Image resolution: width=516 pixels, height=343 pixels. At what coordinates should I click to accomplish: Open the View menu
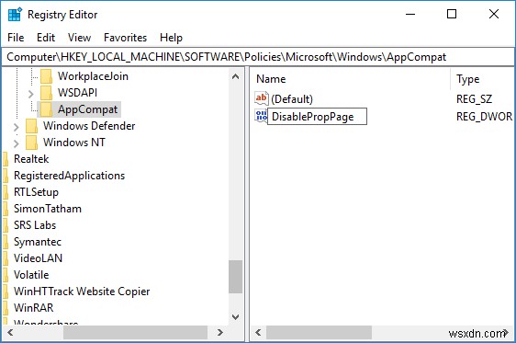[x=79, y=38]
